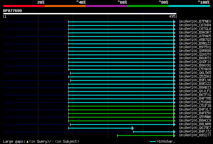The width and height of the screenshot is (213, 144).
Task: Select UniRef100_Q5VNW6 label
Action: click(x=195, y=117)
